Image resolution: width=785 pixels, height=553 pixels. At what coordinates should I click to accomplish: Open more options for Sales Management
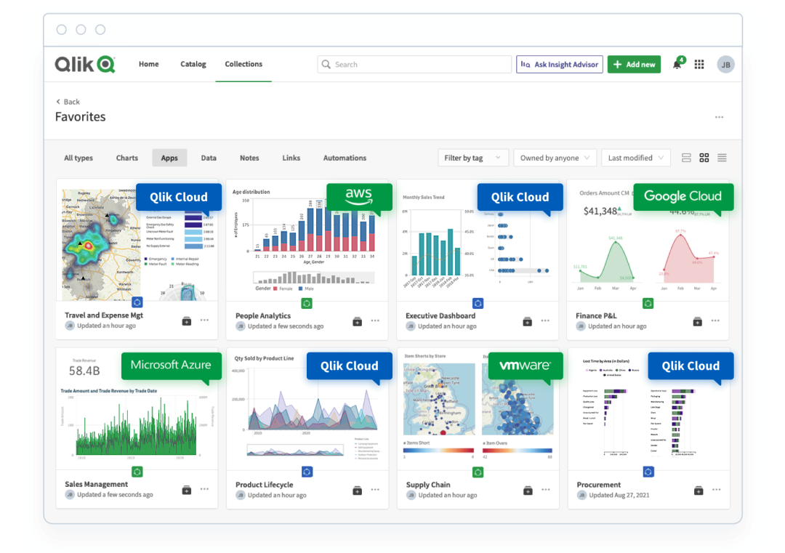[205, 490]
